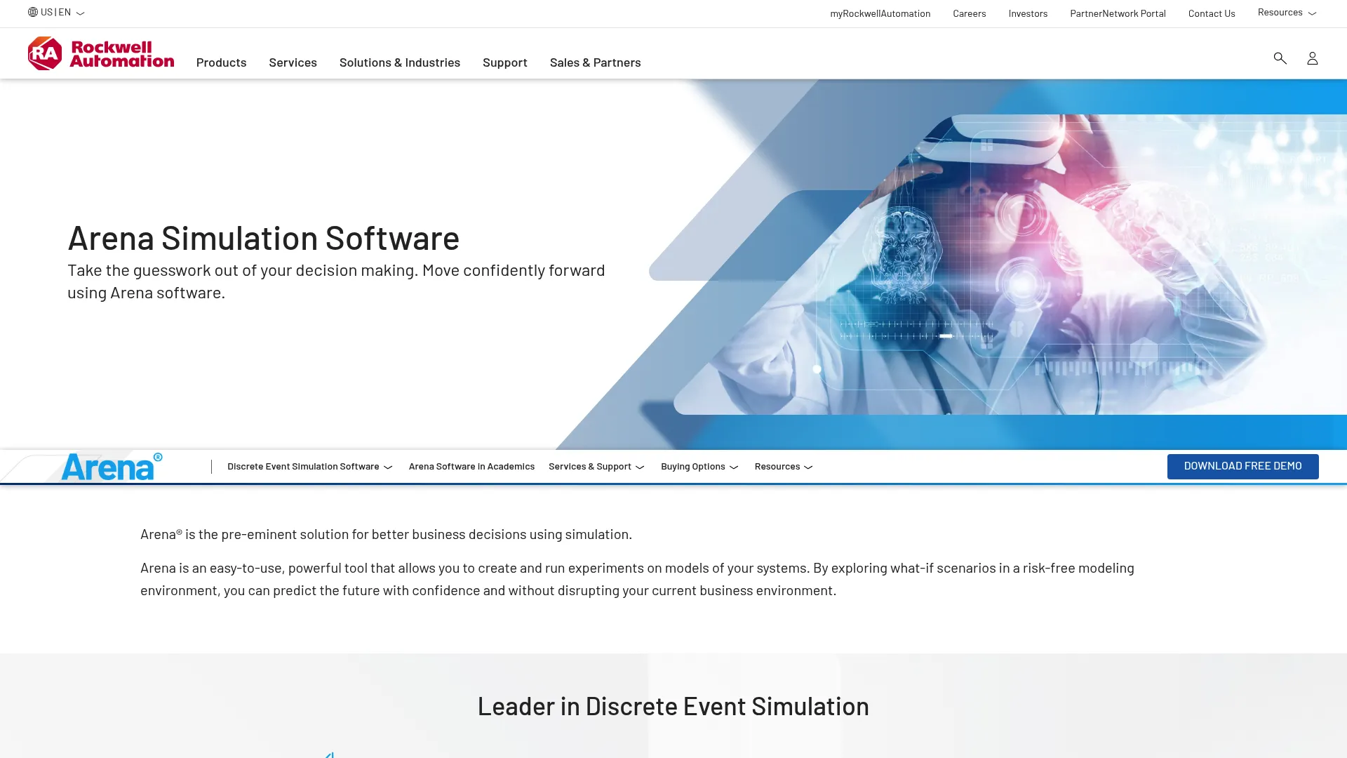Open the Support menu
The height and width of the screenshot is (758, 1347).
tap(505, 62)
